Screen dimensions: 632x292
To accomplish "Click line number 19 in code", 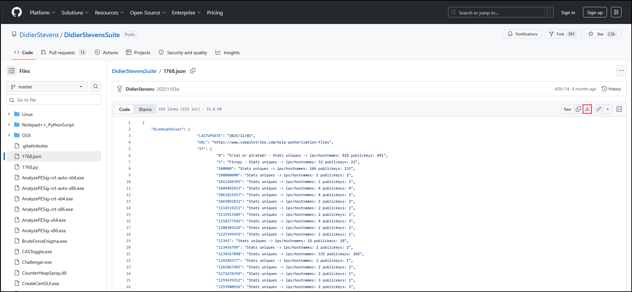I will (x=128, y=241).
